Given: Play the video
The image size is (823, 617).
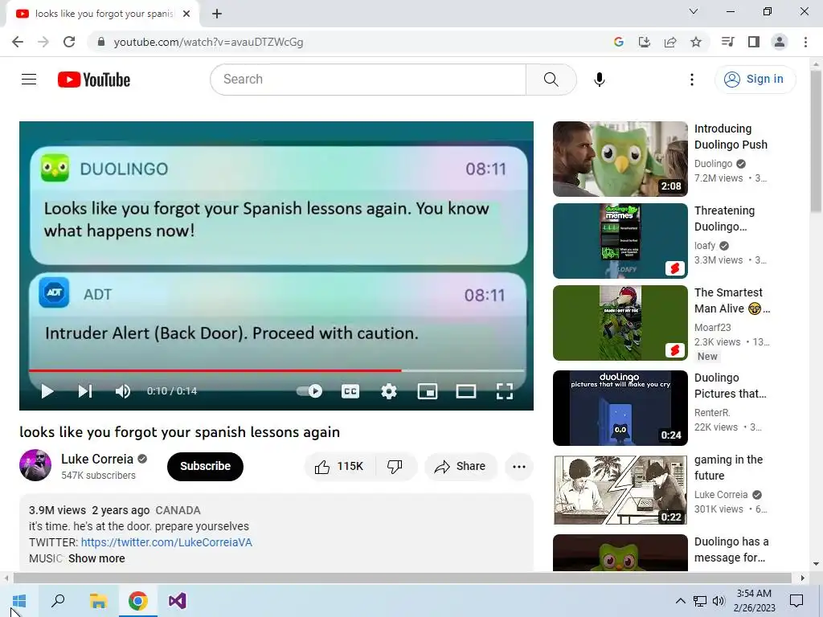Looking at the screenshot, I should [x=47, y=391].
